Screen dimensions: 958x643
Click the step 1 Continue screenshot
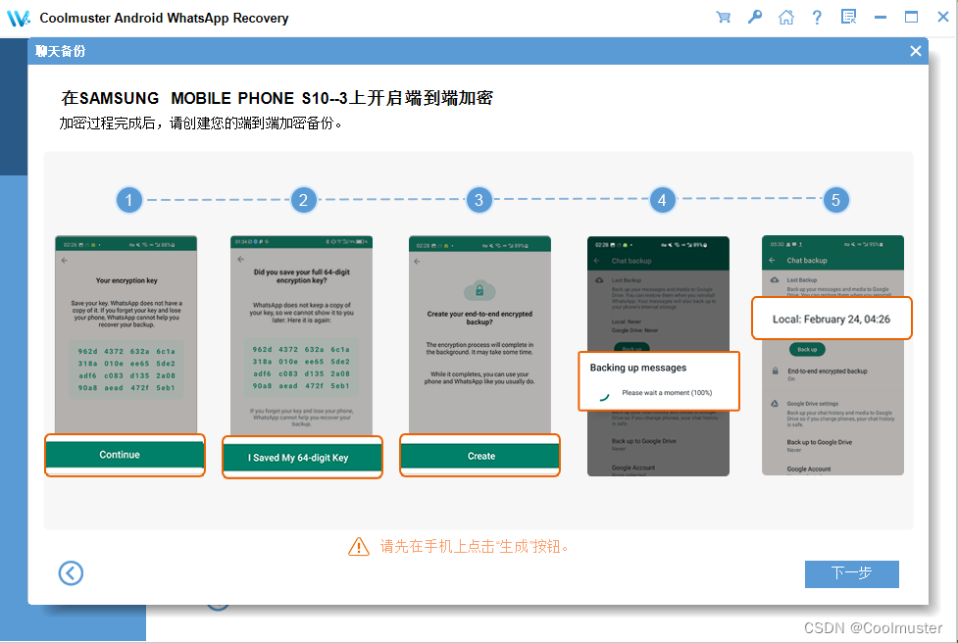pos(126,356)
